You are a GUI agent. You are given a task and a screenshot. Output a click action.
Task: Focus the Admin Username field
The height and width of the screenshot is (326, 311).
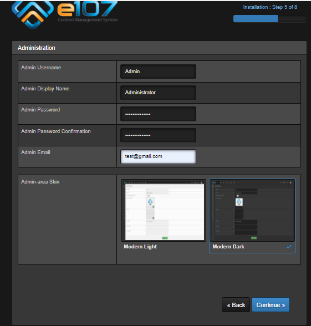158,72
